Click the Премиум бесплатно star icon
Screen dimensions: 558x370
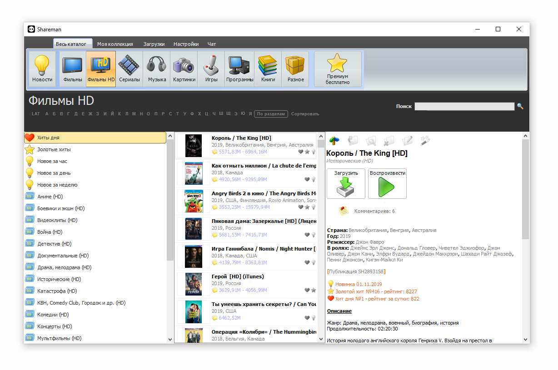coord(337,69)
